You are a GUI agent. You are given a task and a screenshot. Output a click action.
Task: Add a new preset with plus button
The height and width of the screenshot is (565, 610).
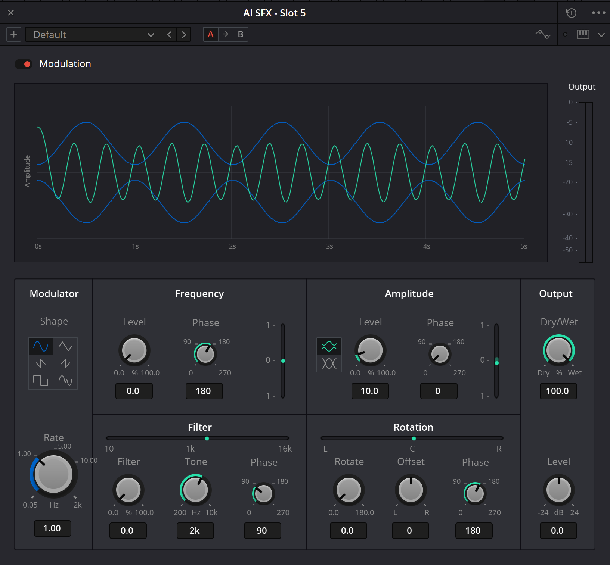(x=14, y=34)
